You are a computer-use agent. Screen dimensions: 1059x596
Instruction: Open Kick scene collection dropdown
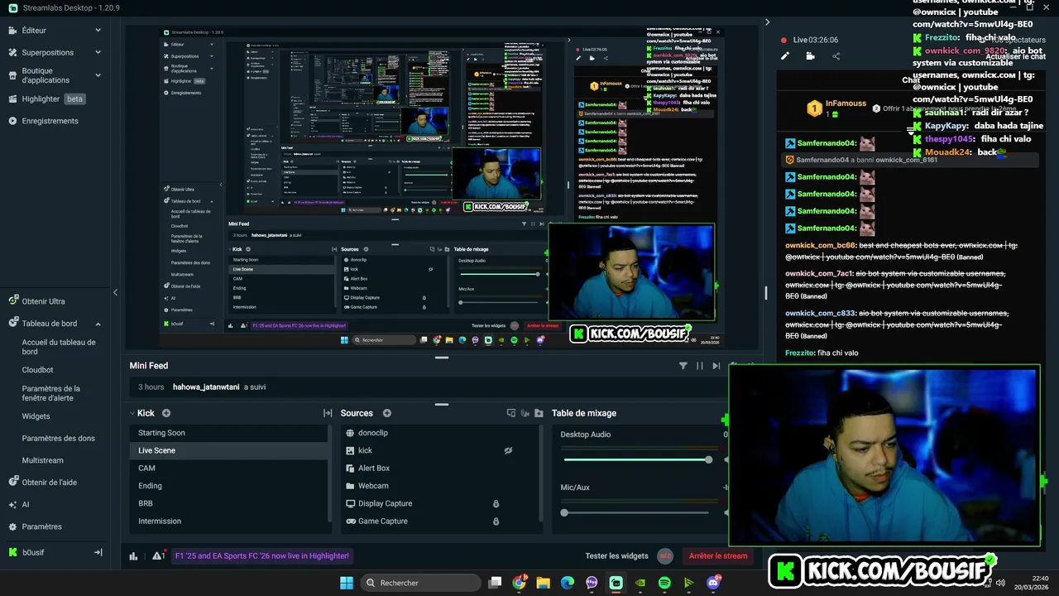point(141,413)
